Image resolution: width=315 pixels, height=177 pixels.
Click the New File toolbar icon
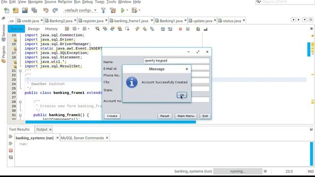pyautogui.click(x=6, y=10)
